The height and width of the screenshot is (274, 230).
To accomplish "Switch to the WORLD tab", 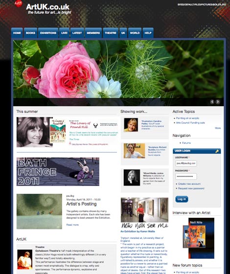I will pyautogui.click(x=135, y=33).
